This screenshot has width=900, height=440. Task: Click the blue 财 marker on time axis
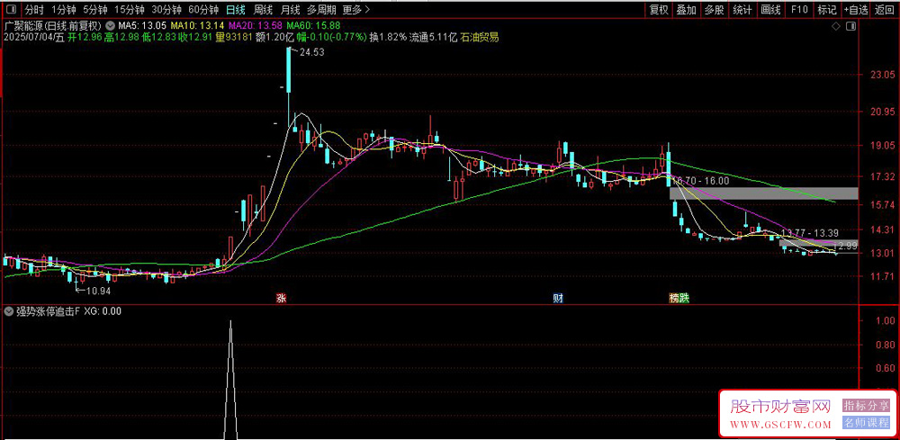click(556, 299)
